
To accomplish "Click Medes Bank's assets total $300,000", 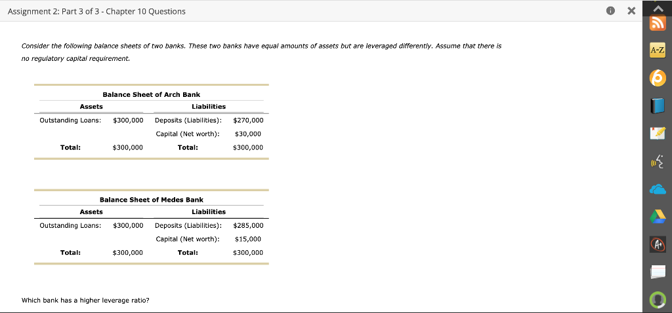I will pos(128,253).
